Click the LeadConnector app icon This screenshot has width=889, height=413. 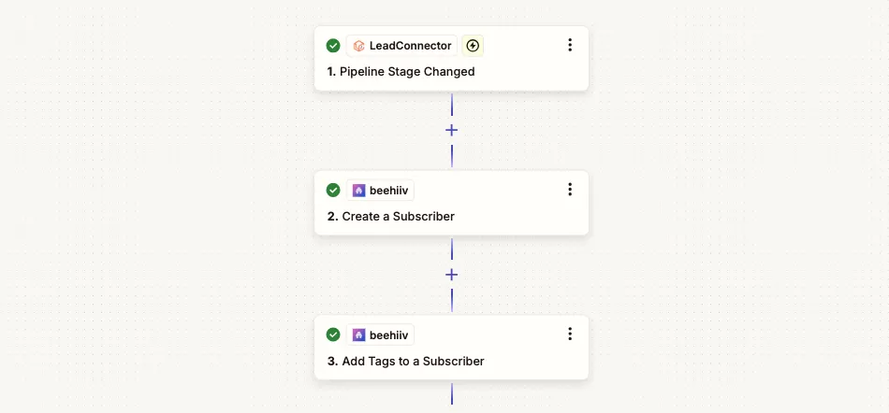coord(358,46)
